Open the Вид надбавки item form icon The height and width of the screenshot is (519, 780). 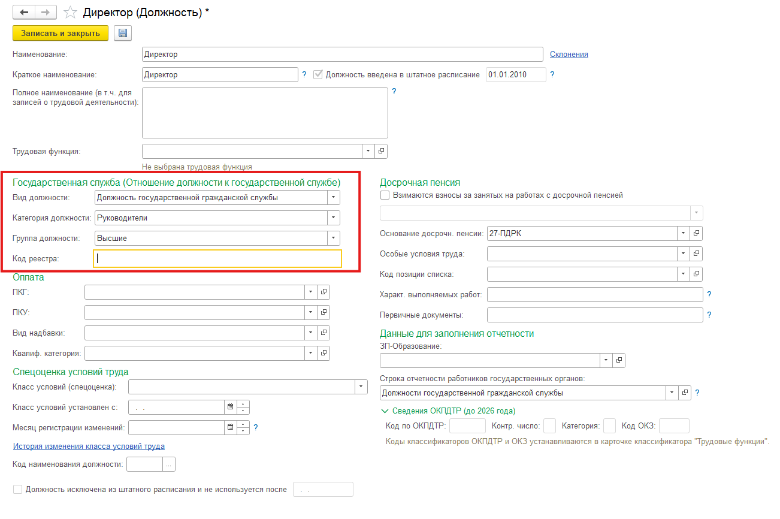pyautogui.click(x=324, y=333)
